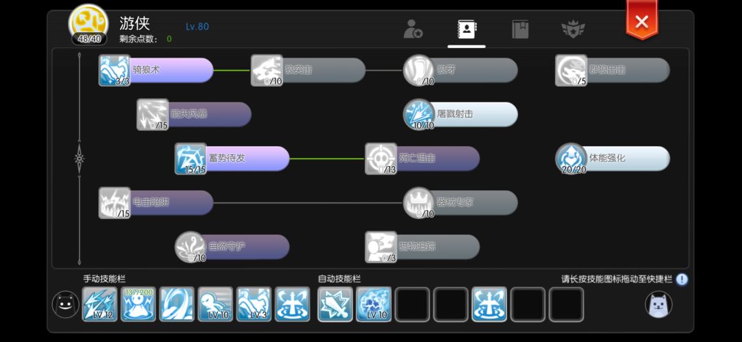The width and height of the screenshot is (742, 342).
Task: Tap the 体能强化 skill icon
Action: 571,159
